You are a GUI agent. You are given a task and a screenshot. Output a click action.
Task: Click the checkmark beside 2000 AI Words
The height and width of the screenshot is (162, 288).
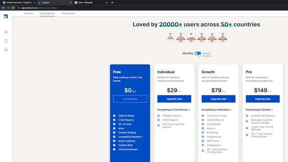coord(114,116)
